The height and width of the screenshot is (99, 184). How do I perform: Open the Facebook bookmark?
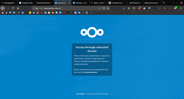22,13
